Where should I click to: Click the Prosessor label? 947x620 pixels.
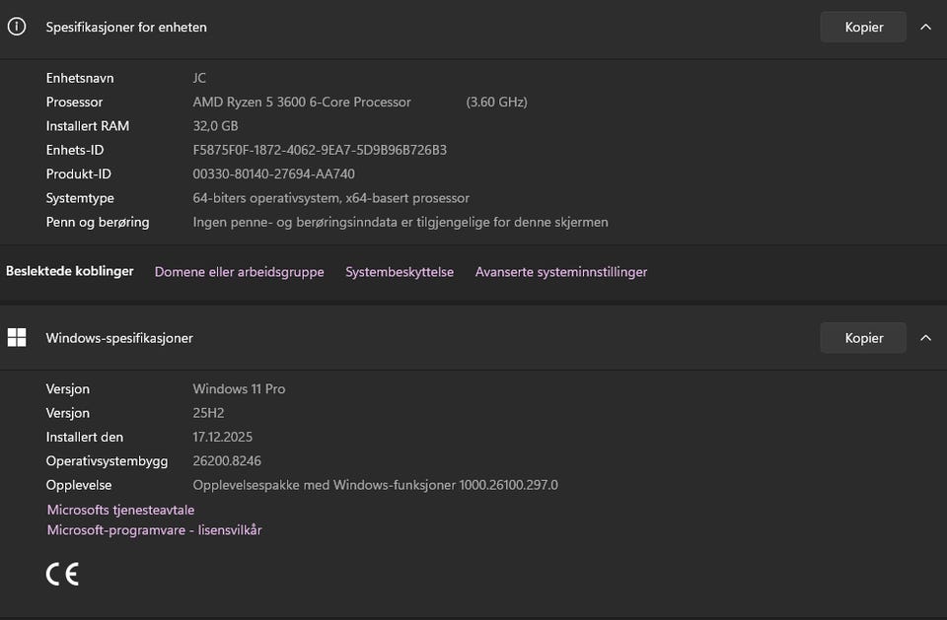coord(74,103)
